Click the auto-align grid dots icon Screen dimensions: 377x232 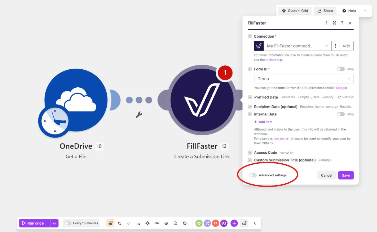pyautogui.click(x=138, y=223)
